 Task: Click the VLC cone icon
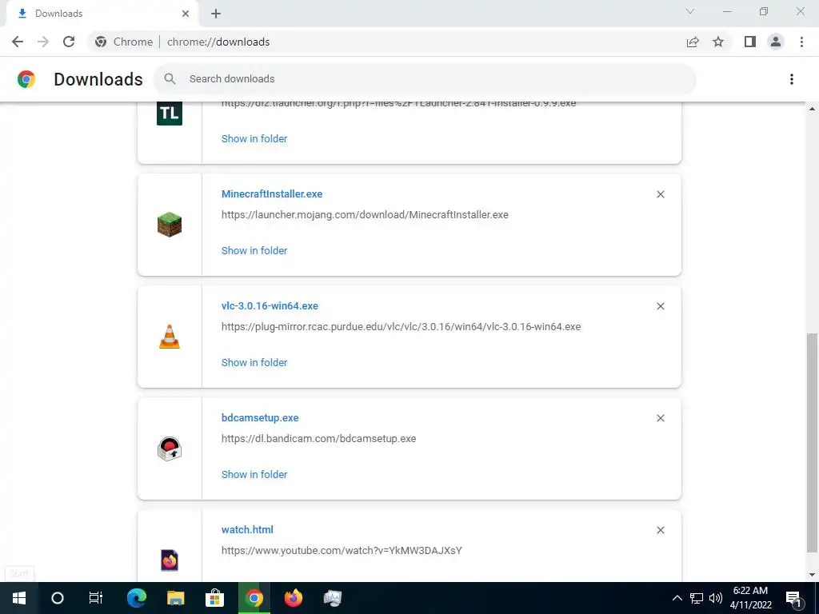[x=170, y=337]
